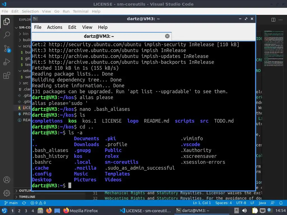This screenshot has height=215, width=287.
Task: Close the dartz@VM3 terminal tab
Action: click(x=167, y=36)
